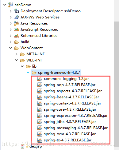Collapse the sshDemo project node
This screenshot has width=119, height=150.
coord(5,5)
